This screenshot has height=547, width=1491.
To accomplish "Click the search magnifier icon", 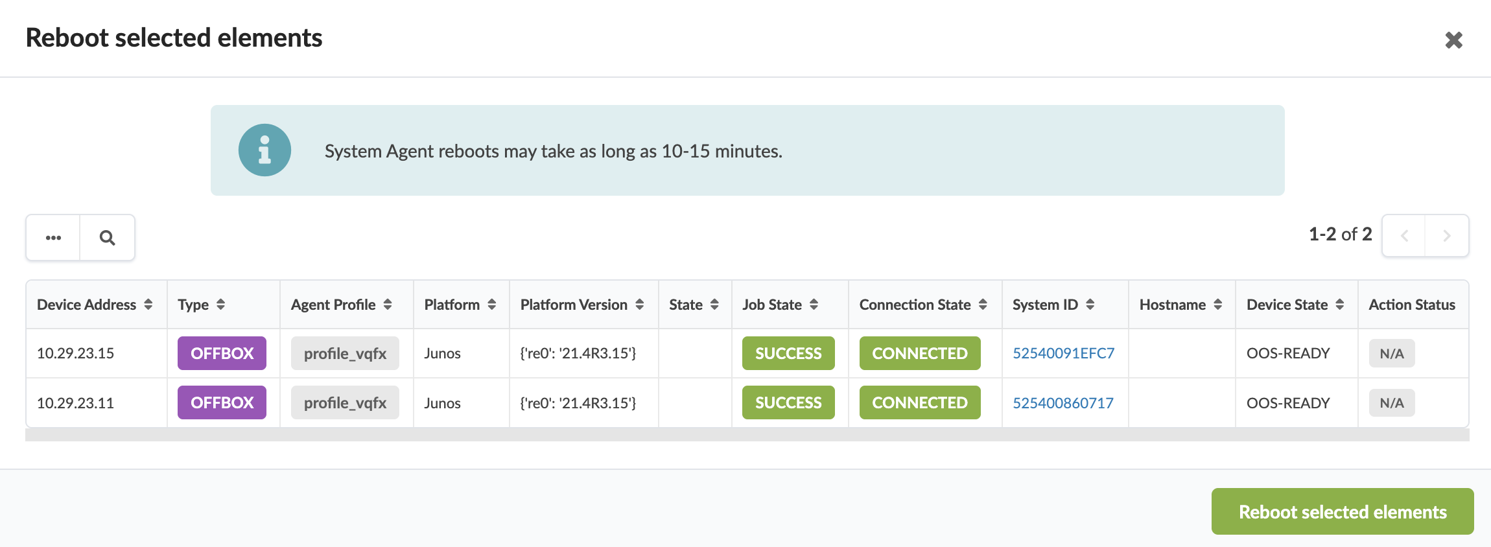I will pyautogui.click(x=108, y=238).
